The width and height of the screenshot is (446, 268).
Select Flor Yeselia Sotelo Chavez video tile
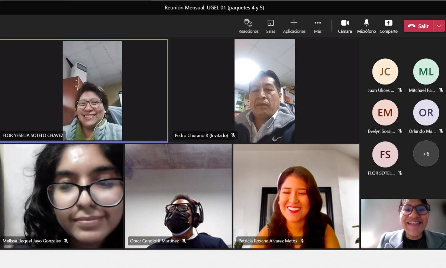pyautogui.click(x=84, y=90)
